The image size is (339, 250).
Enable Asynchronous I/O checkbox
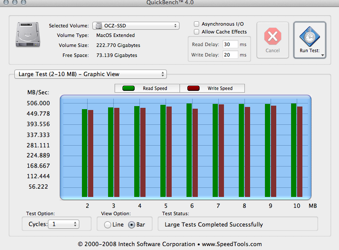coord(197,24)
